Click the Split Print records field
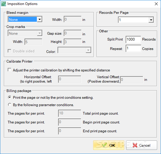The image size is (161, 154). [x=133, y=39]
